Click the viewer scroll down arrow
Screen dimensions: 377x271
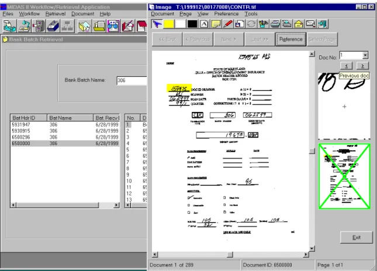(312, 248)
